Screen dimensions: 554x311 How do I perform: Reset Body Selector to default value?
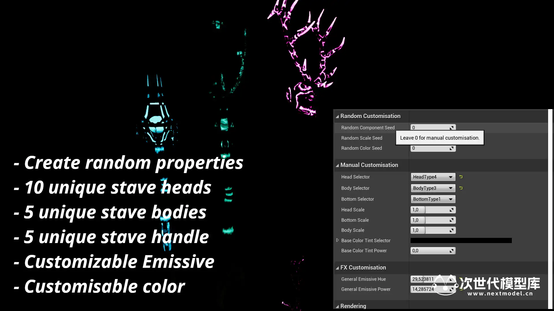(x=461, y=188)
